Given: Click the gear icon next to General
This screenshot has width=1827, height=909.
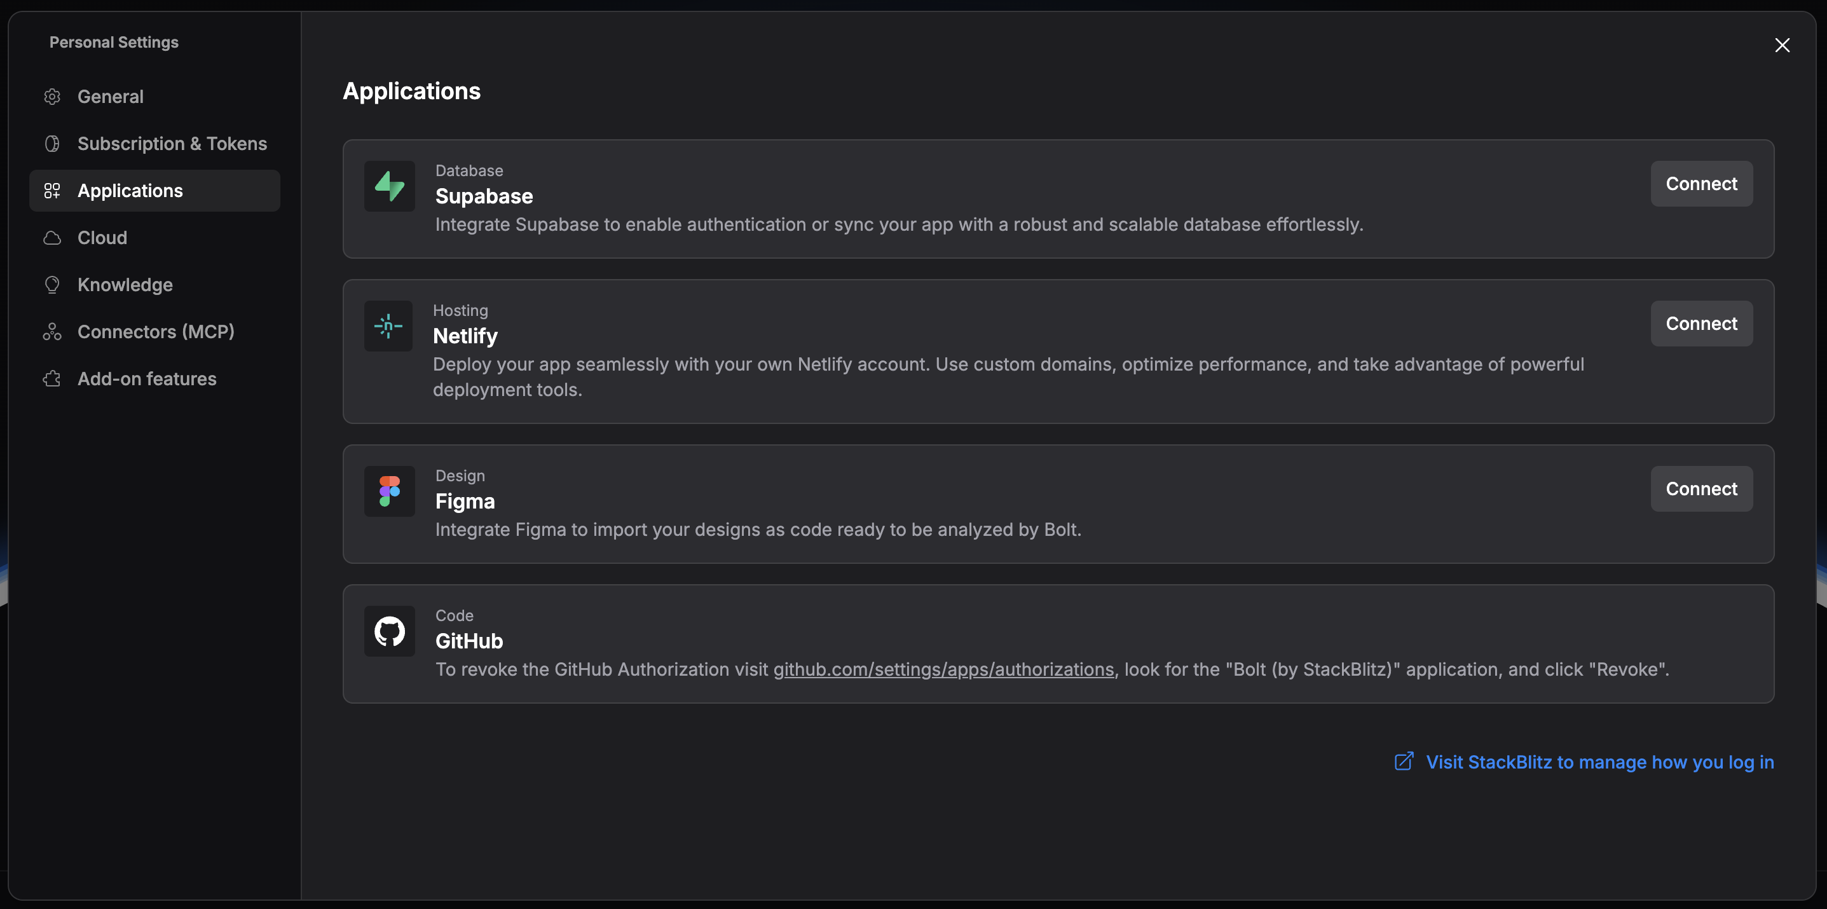Looking at the screenshot, I should click(51, 97).
